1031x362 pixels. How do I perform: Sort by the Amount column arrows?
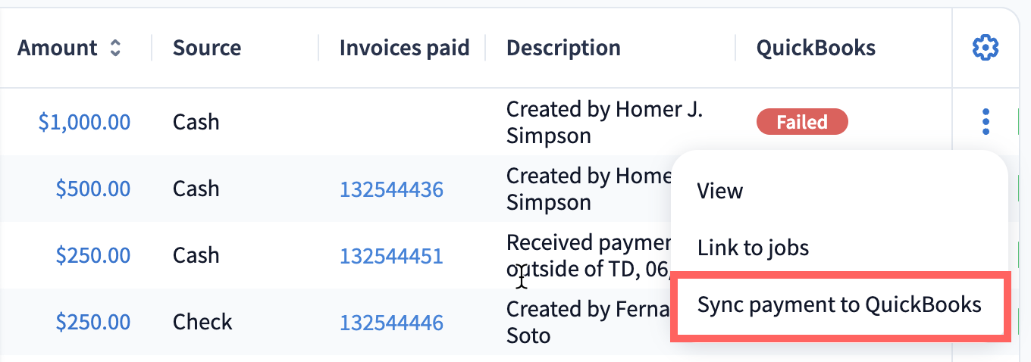click(114, 48)
